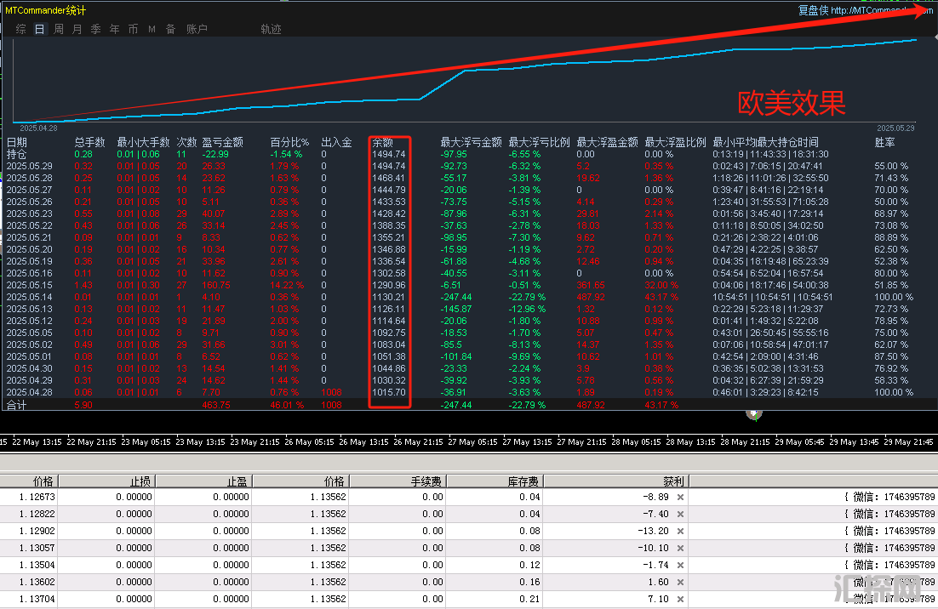The width and height of the screenshot is (938, 609).
Task: Close the order with -1.74 profit
Action: tap(680, 566)
